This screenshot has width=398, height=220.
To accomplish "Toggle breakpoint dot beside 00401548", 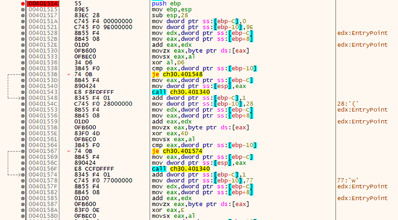I will click(23, 98).
